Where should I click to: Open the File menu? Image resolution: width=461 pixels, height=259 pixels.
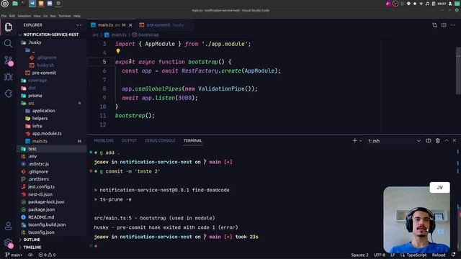[4, 16]
